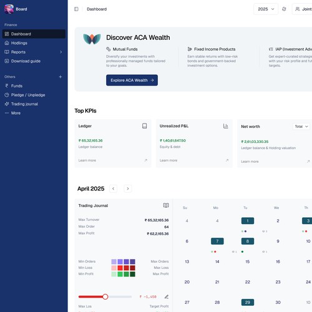Open Trading journal in sidebar

tap(34, 104)
